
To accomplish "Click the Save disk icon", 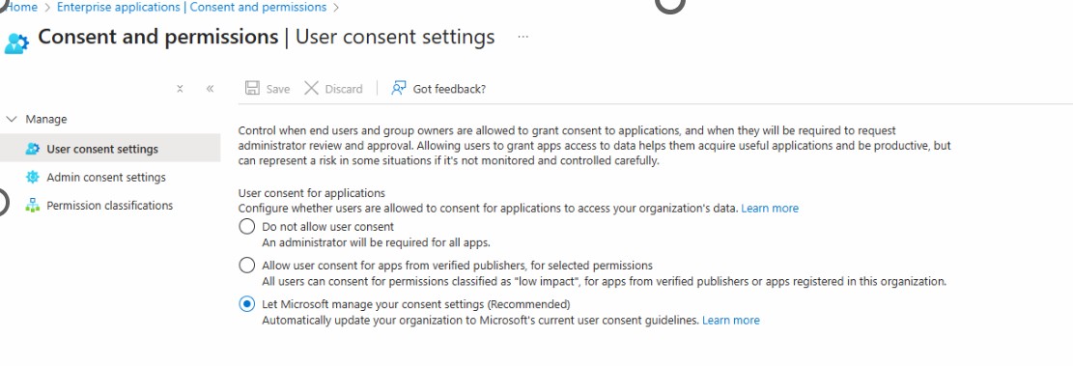I will pos(252,88).
